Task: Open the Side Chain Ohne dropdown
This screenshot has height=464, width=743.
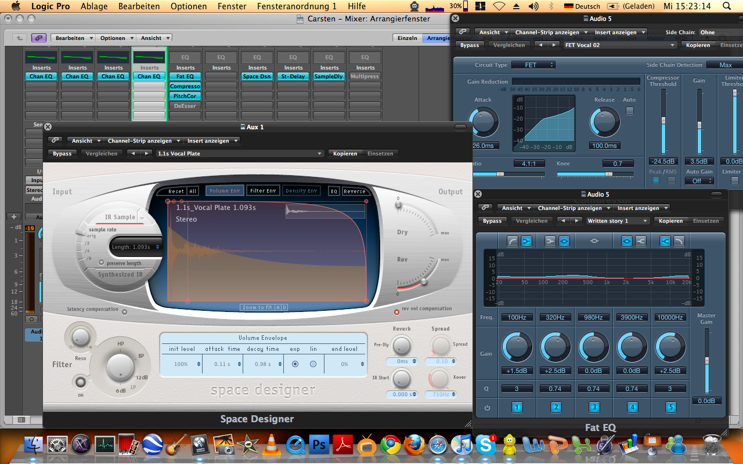Action: 720,32
